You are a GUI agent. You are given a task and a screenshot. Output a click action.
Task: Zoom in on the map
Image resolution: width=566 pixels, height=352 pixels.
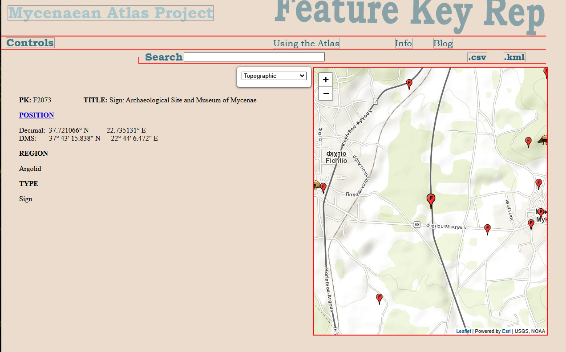tap(326, 80)
